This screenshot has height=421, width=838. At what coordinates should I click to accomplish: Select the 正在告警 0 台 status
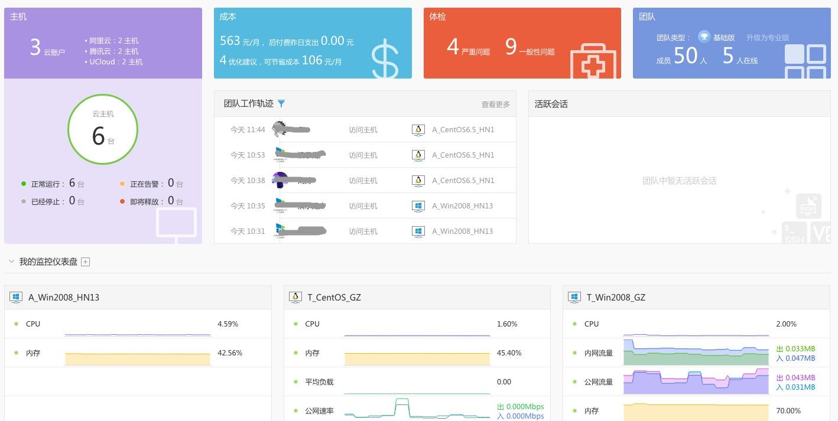tap(151, 183)
